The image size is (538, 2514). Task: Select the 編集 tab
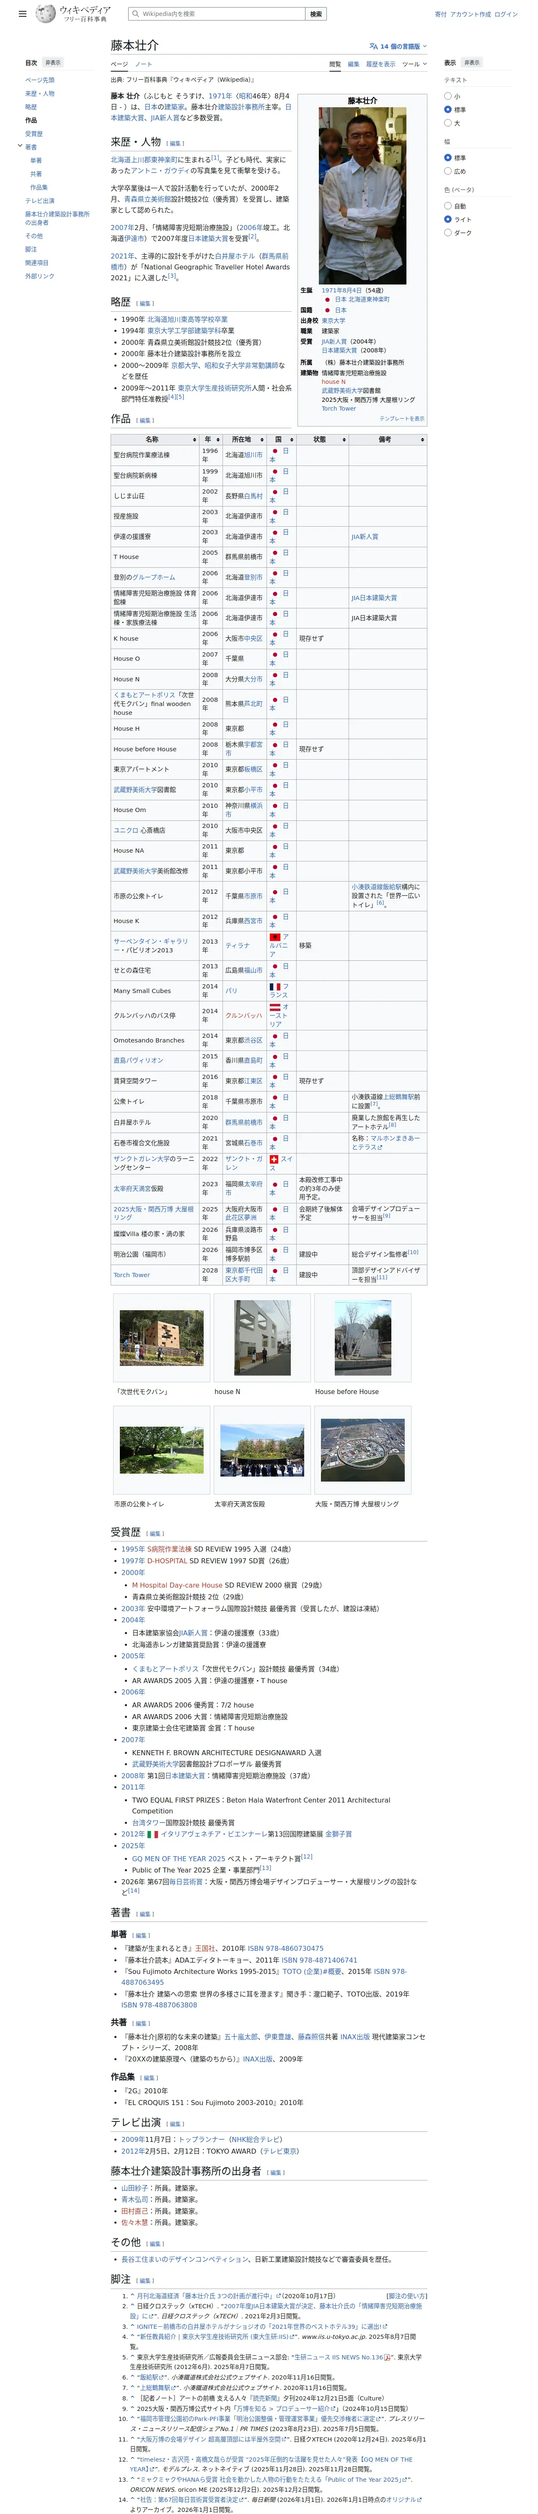tap(354, 65)
